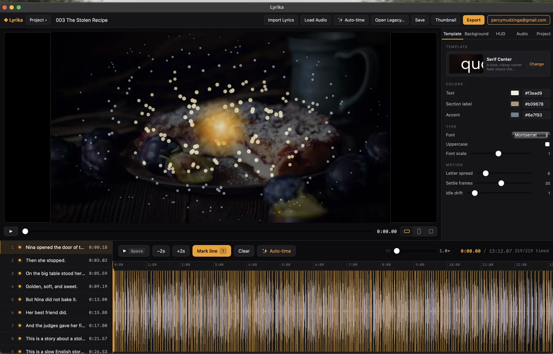
Task: Click the Settle frames slider handle
Action: click(501, 183)
